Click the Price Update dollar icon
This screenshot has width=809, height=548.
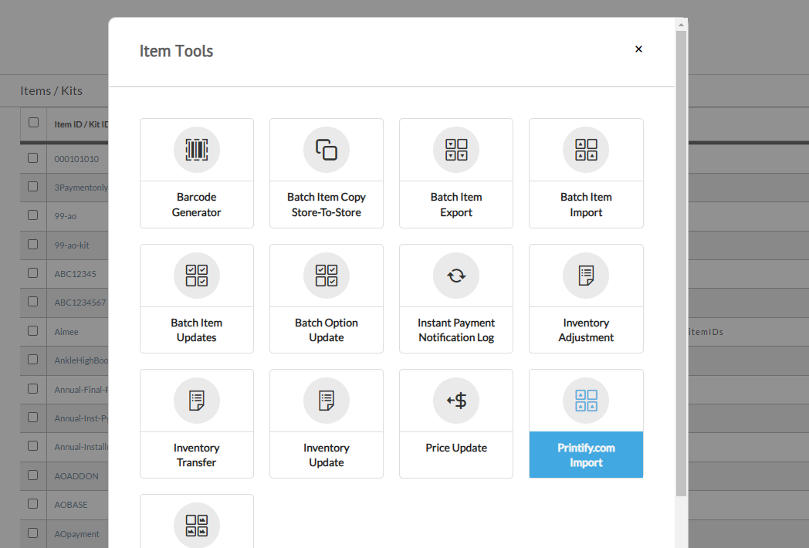coord(456,401)
